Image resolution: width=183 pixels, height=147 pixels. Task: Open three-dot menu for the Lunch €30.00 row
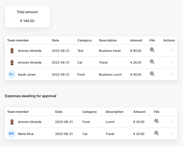tap(172, 122)
